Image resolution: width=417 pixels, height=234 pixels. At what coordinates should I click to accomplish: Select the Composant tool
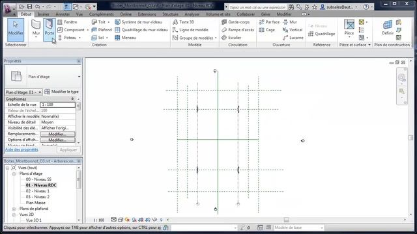click(x=71, y=30)
